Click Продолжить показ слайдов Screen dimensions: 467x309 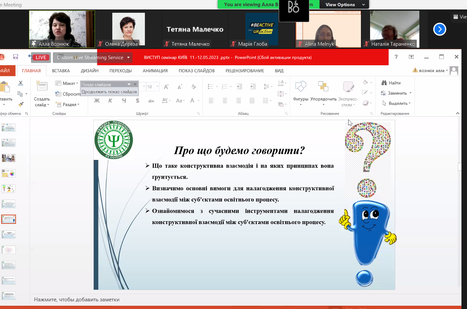pyautogui.click(x=109, y=92)
